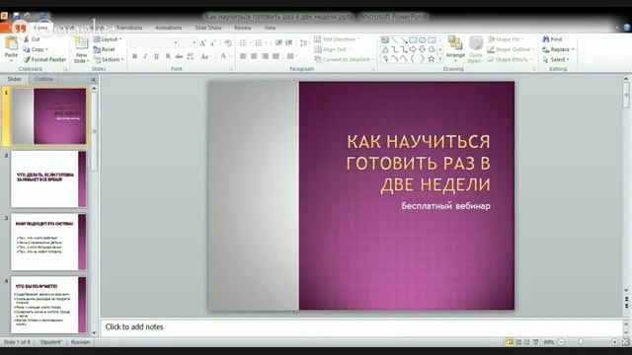Toggle text Shadow formatting

pos(168,56)
